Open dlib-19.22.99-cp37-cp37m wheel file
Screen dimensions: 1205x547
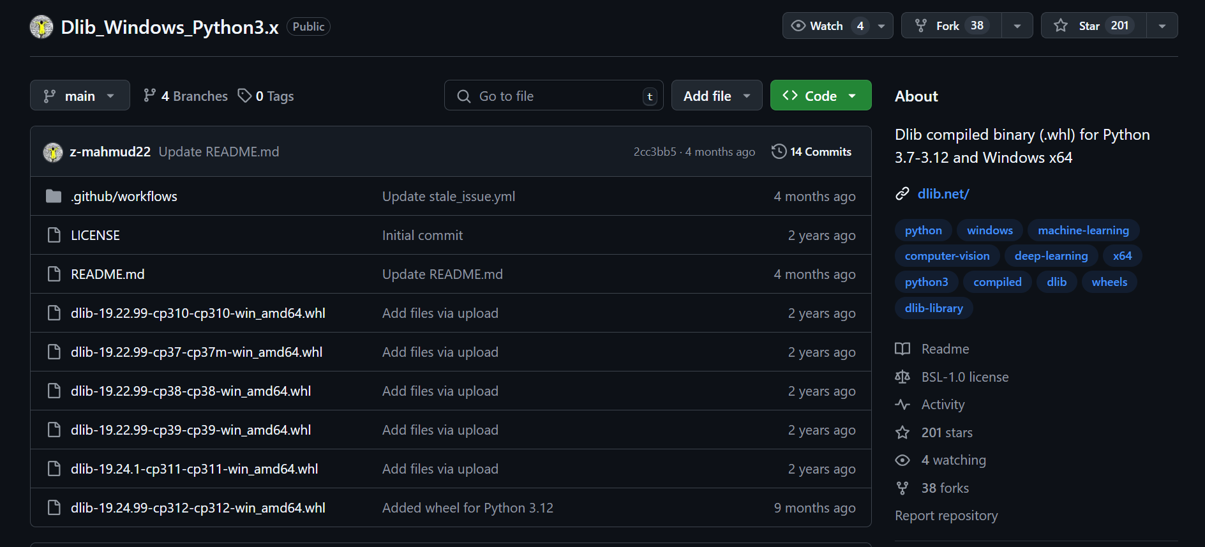click(197, 352)
